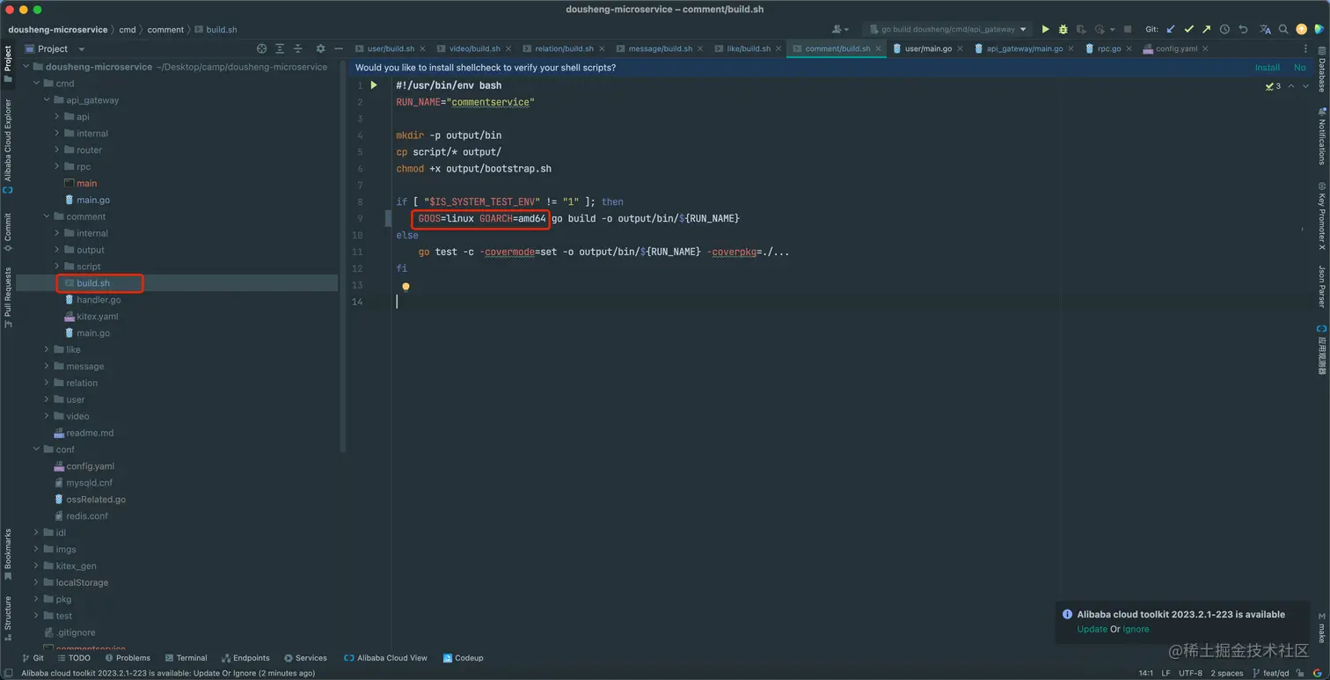Open the search everywhere magnifier
1330x680 pixels.
coord(1283,29)
